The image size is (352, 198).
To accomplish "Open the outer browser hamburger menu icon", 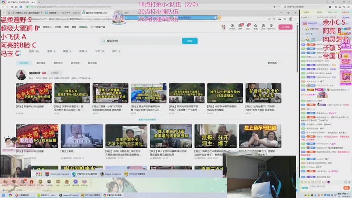I will click(x=348, y=7).
